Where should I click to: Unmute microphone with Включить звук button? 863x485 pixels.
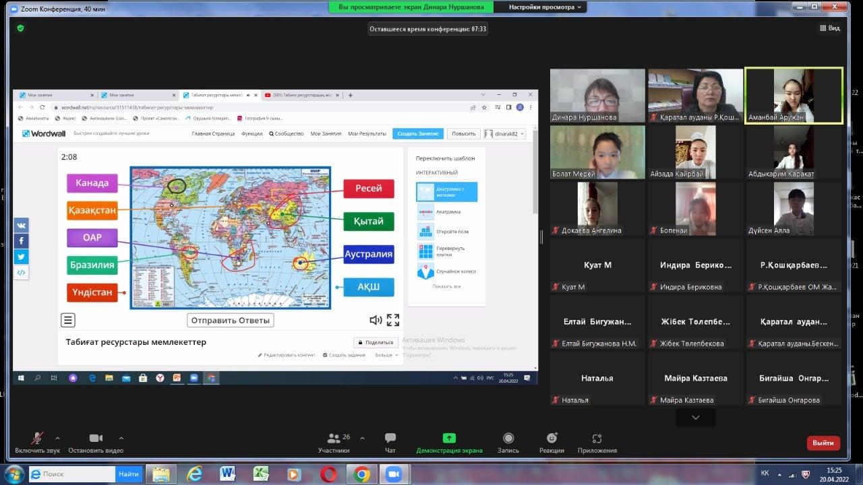pyautogui.click(x=37, y=439)
